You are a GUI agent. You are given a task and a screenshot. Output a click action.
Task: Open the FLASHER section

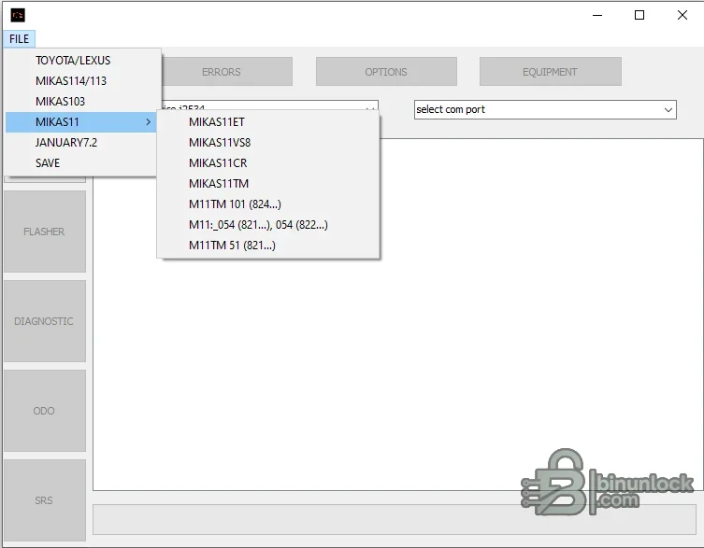click(x=45, y=232)
